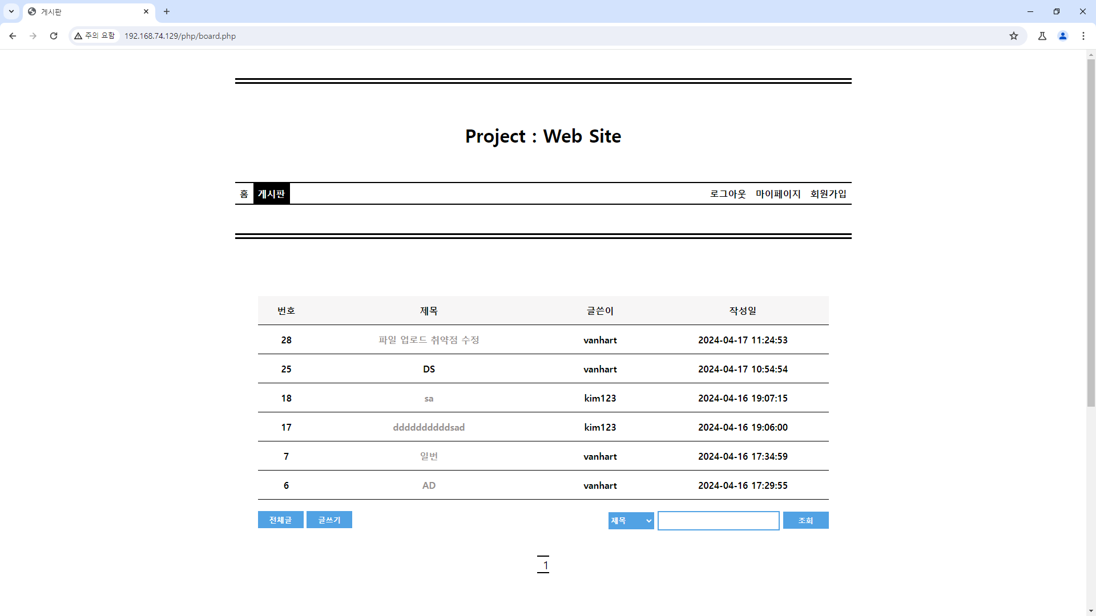The height and width of the screenshot is (616, 1096).
Task: Expand the 제목 search type dropdown
Action: pos(631,520)
